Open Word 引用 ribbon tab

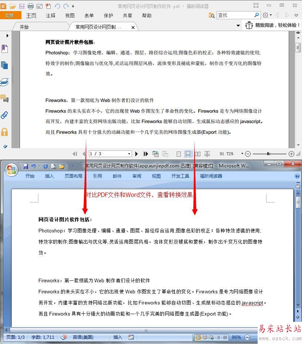tap(98, 176)
